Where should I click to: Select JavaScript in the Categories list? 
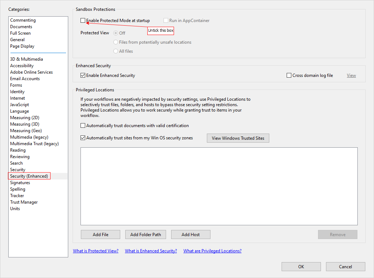(x=19, y=105)
